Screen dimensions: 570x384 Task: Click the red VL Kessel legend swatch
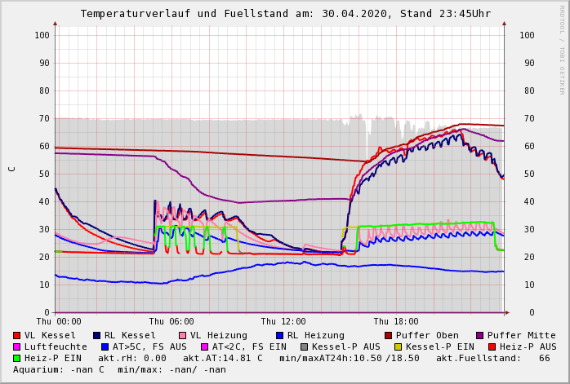(x=17, y=336)
